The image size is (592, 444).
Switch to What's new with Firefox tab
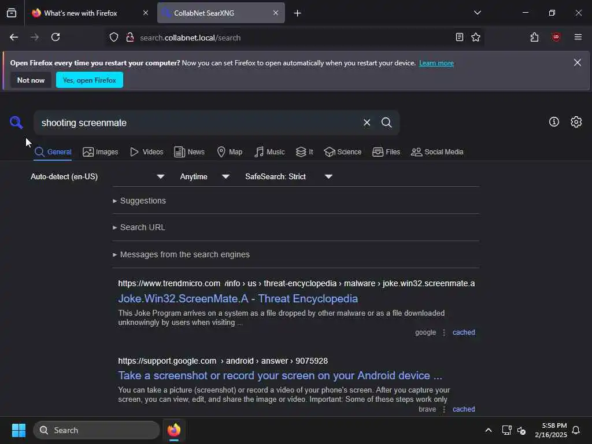coord(80,13)
